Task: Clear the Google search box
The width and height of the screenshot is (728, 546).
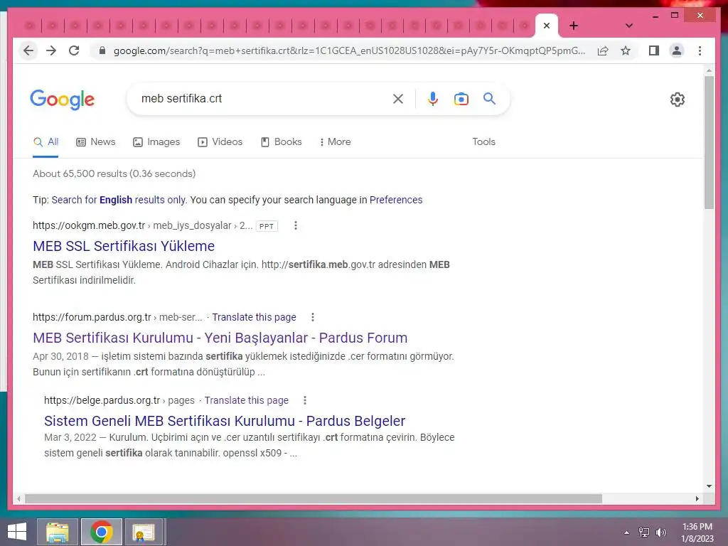Action: click(398, 99)
